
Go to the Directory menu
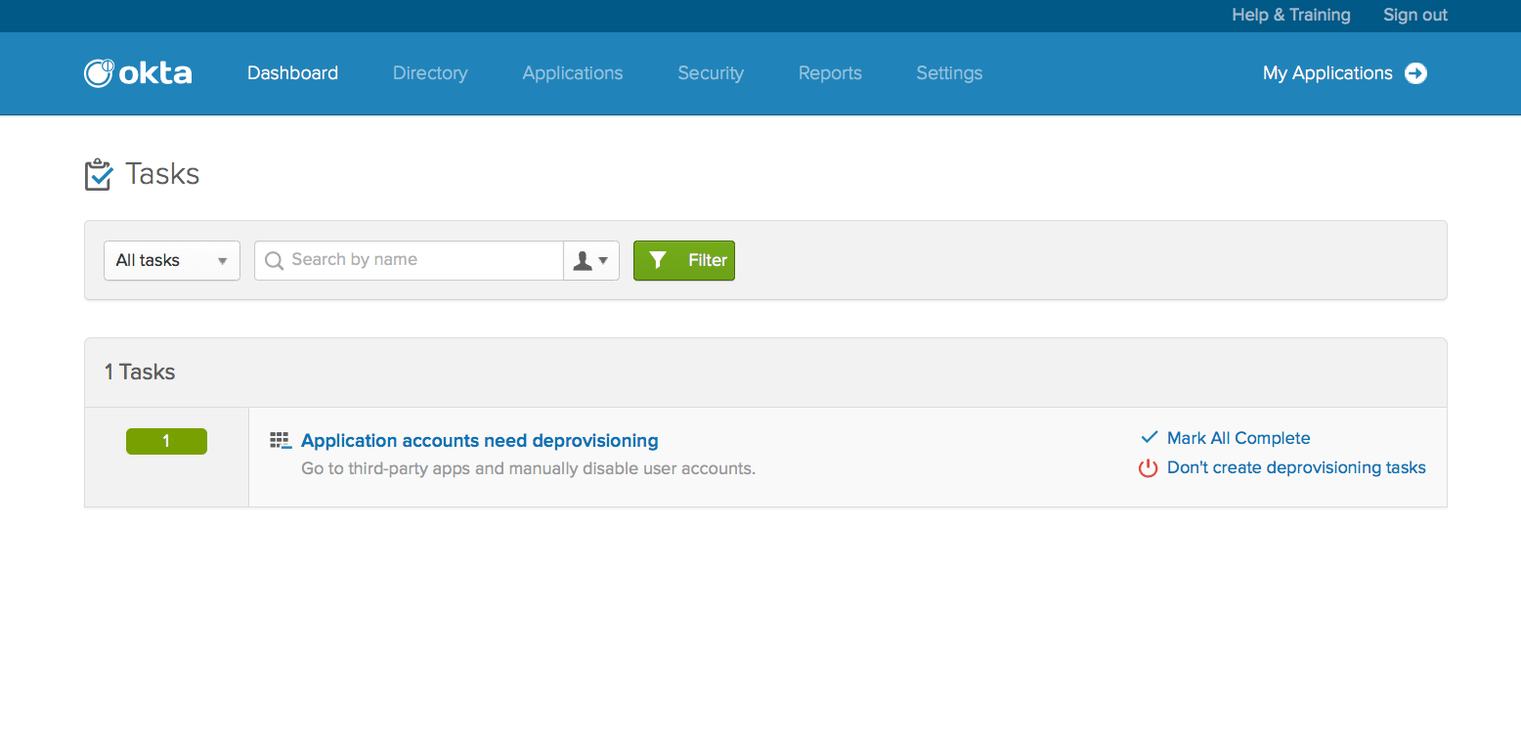[430, 73]
